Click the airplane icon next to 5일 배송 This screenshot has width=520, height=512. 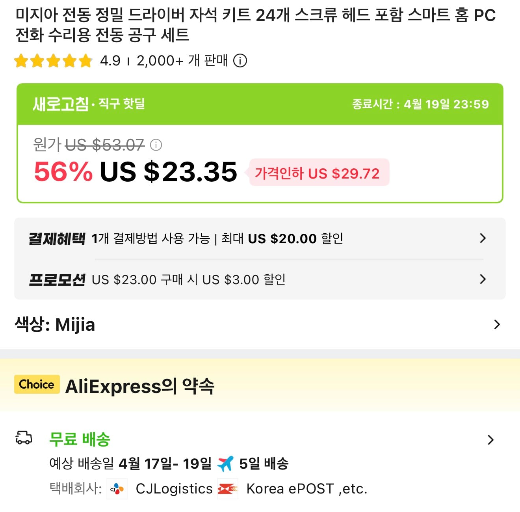point(225,464)
